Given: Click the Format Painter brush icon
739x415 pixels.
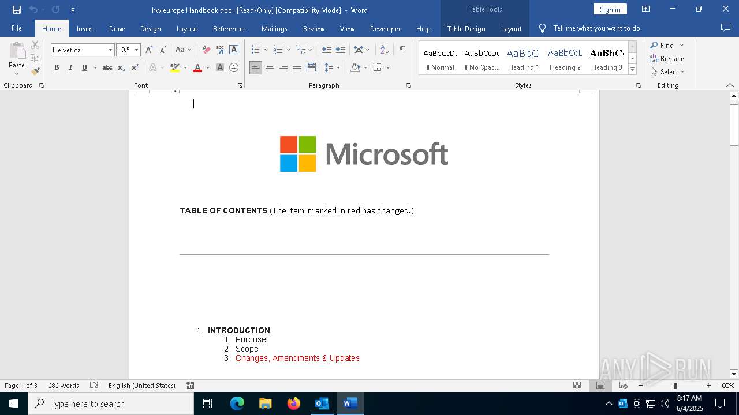Looking at the screenshot, I should point(35,71).
